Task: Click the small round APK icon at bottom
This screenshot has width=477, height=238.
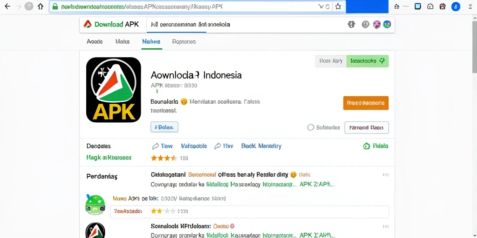Action: tap(95, 231)
